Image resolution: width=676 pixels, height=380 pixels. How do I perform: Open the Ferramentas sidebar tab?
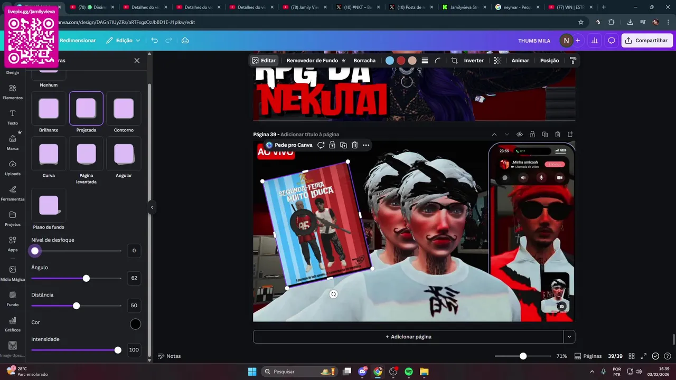(13, 193)
